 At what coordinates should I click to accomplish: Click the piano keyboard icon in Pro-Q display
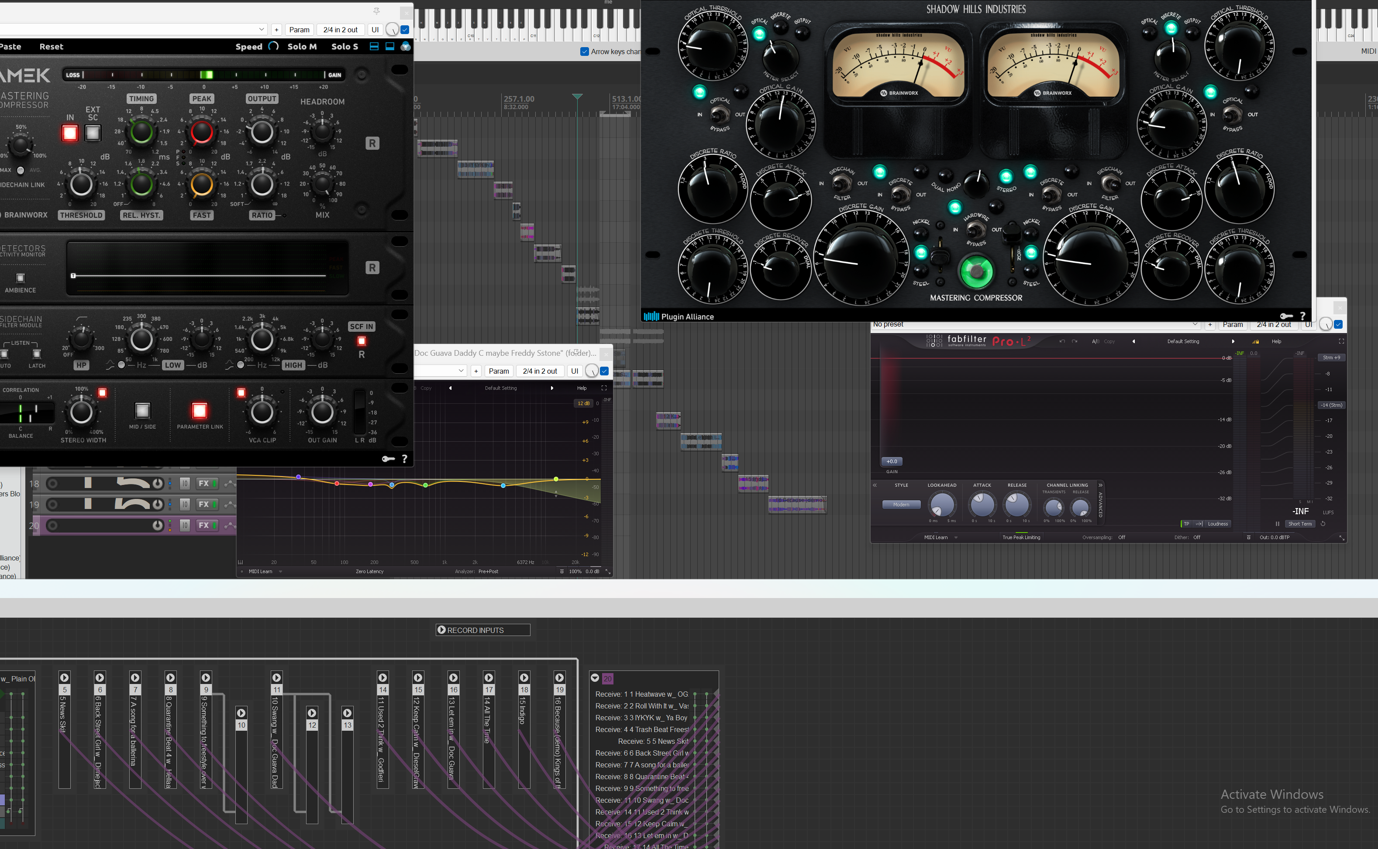(240, 562)
